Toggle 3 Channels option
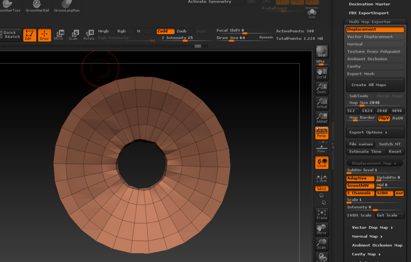 coord(360,193)
